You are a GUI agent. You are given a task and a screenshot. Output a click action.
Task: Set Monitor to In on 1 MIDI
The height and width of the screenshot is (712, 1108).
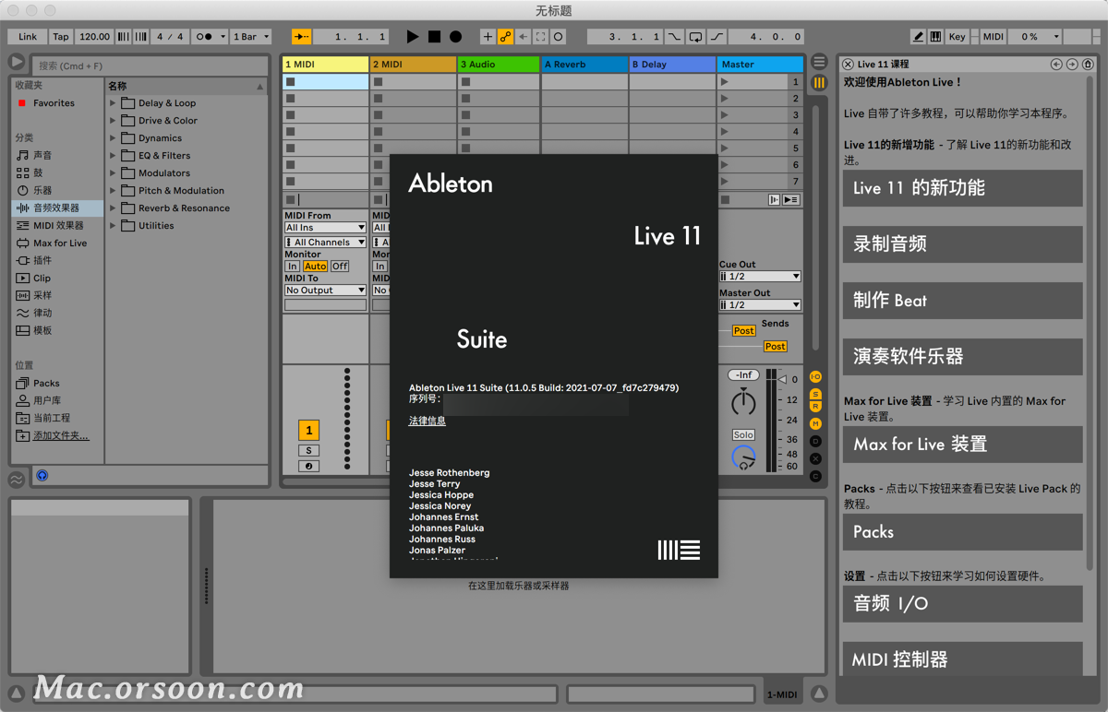293,267
